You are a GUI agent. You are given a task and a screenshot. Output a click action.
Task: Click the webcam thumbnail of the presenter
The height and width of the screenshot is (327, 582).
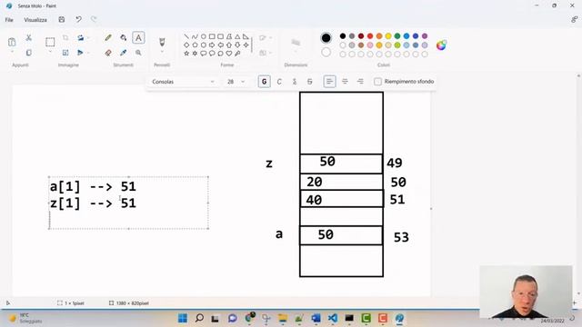click(526, 292)
